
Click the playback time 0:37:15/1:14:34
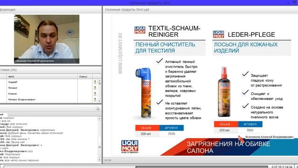[x=282, y=167]
